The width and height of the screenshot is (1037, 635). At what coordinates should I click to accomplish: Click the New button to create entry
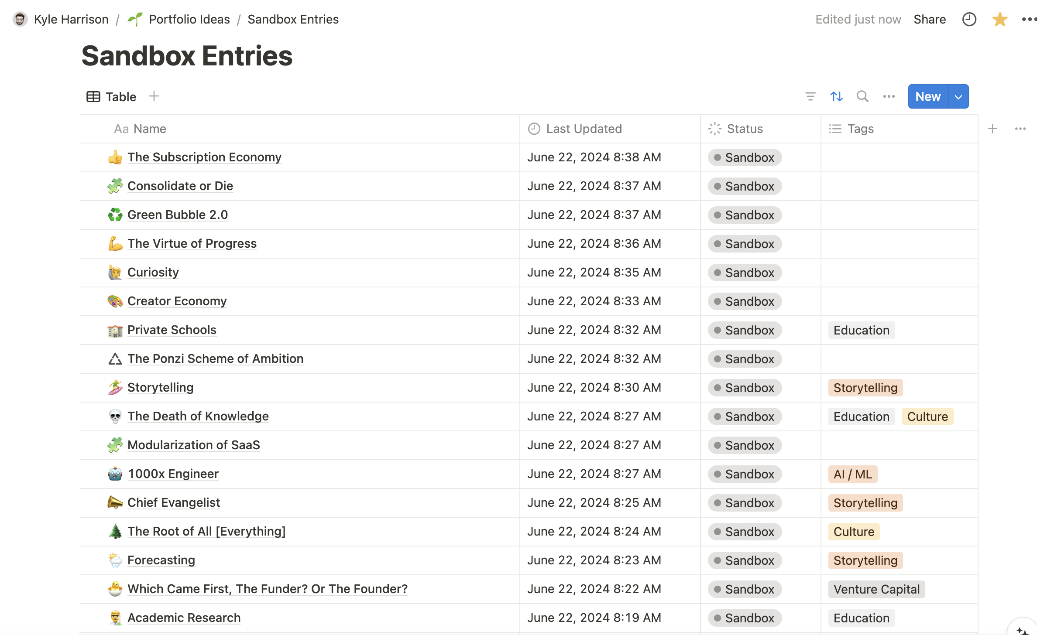(927, 96)
